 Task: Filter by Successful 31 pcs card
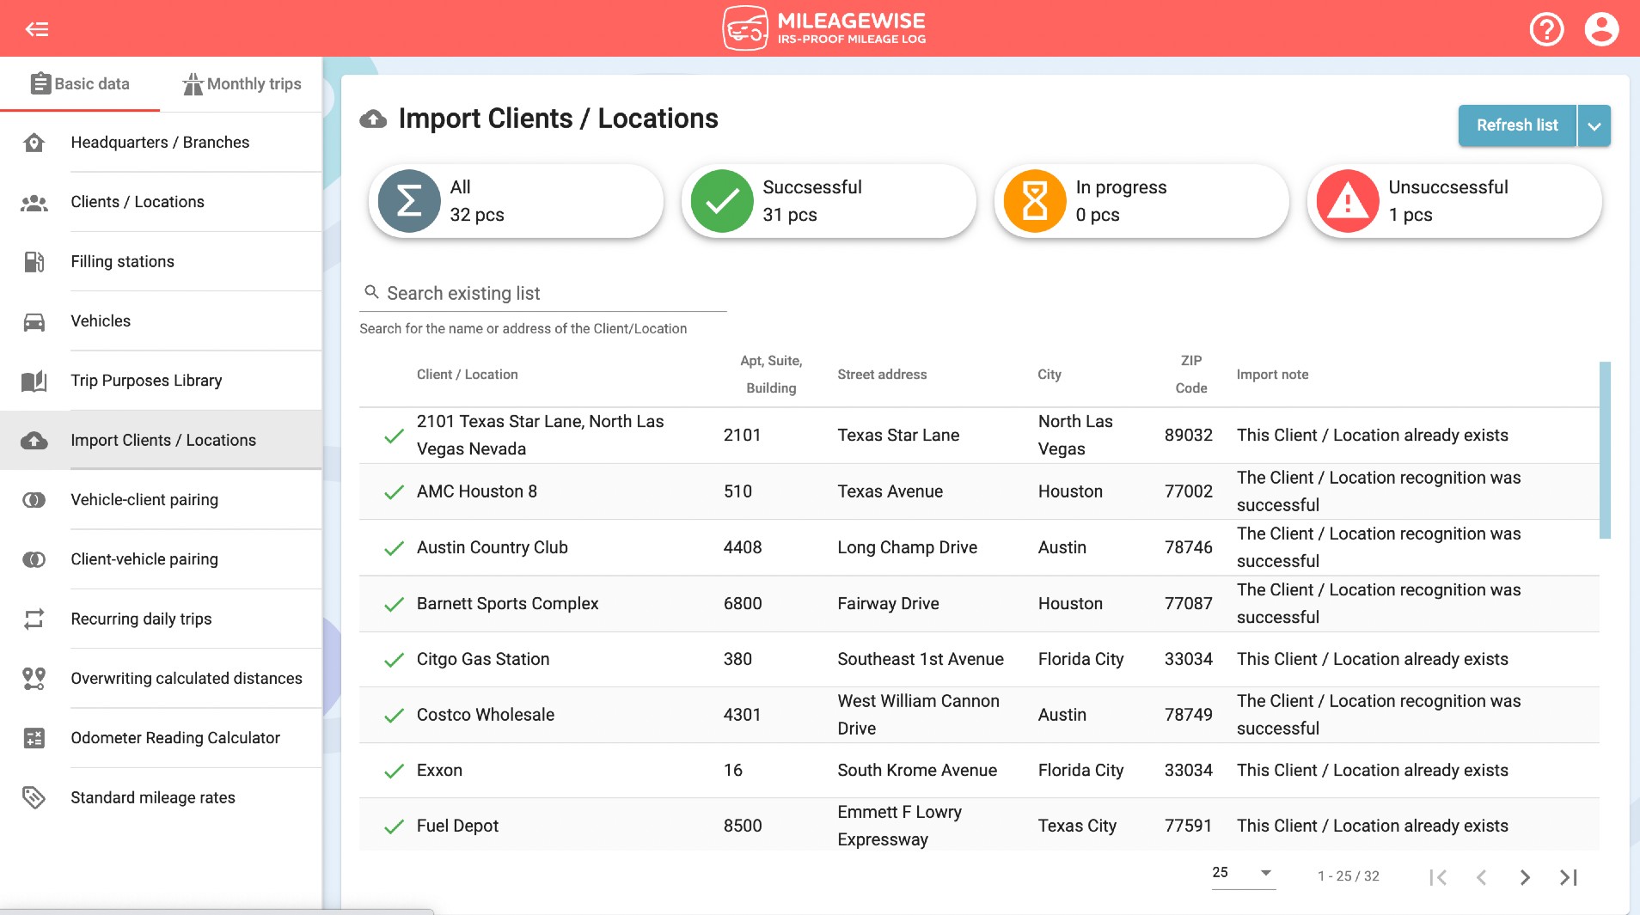pos(829,201)
